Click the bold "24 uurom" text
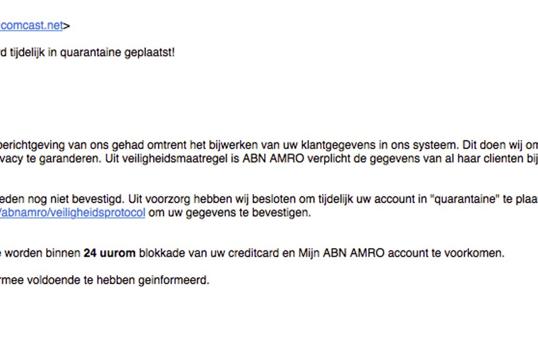Image resolution: width=538 pixels, height=359 pixels. point(109,253)
